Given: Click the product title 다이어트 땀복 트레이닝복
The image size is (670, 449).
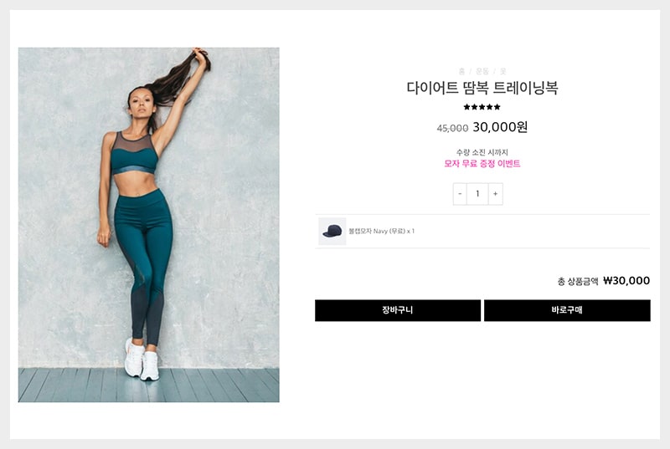Looking at the screenshot, I should 482,88.
